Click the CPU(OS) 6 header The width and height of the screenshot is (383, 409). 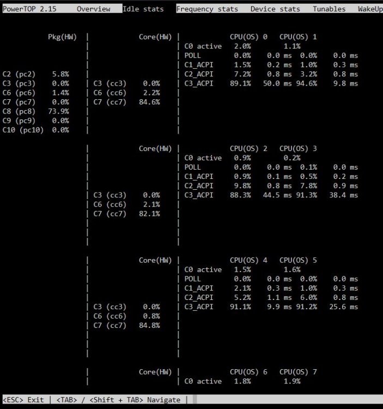tap(248, 372)
